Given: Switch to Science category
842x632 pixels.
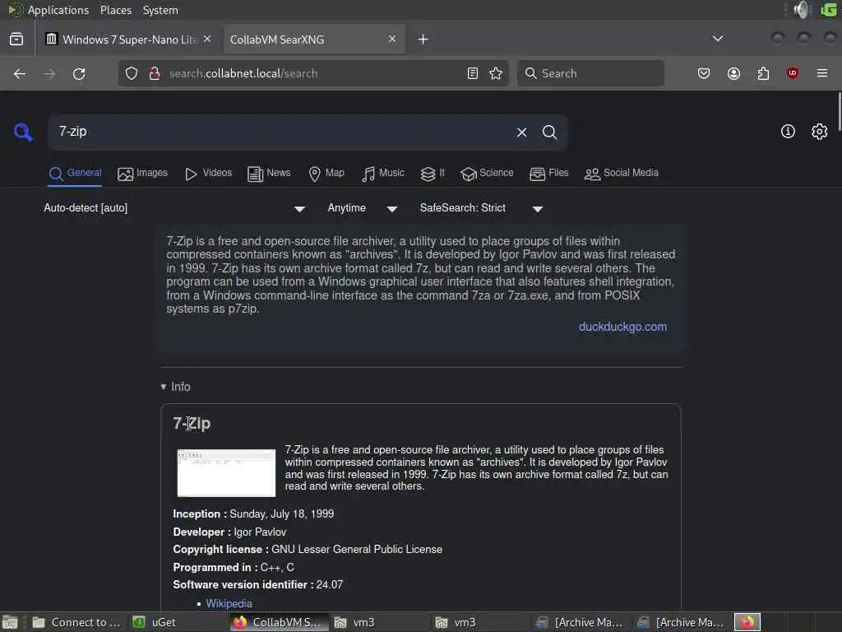Looking at the screenshot, I should [487, 174].
